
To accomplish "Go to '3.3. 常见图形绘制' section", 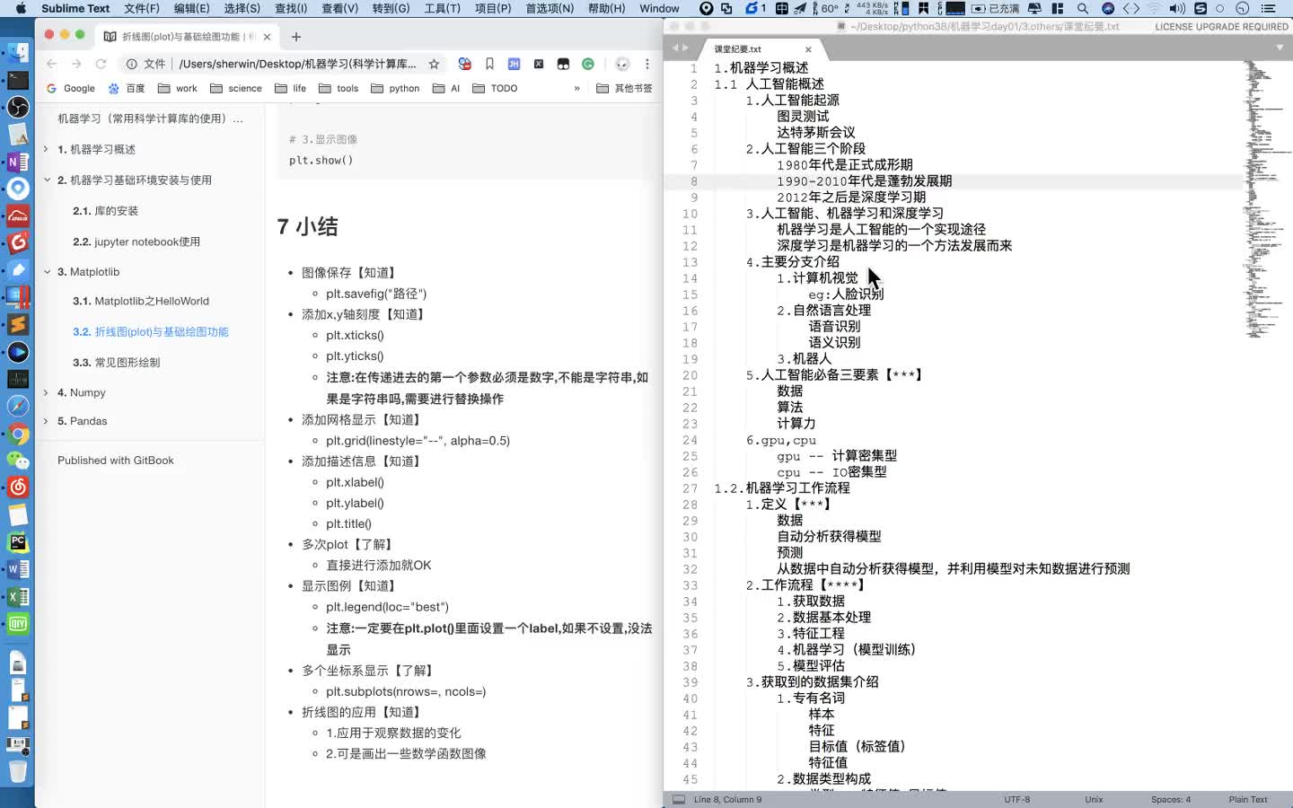I will 116,362.
